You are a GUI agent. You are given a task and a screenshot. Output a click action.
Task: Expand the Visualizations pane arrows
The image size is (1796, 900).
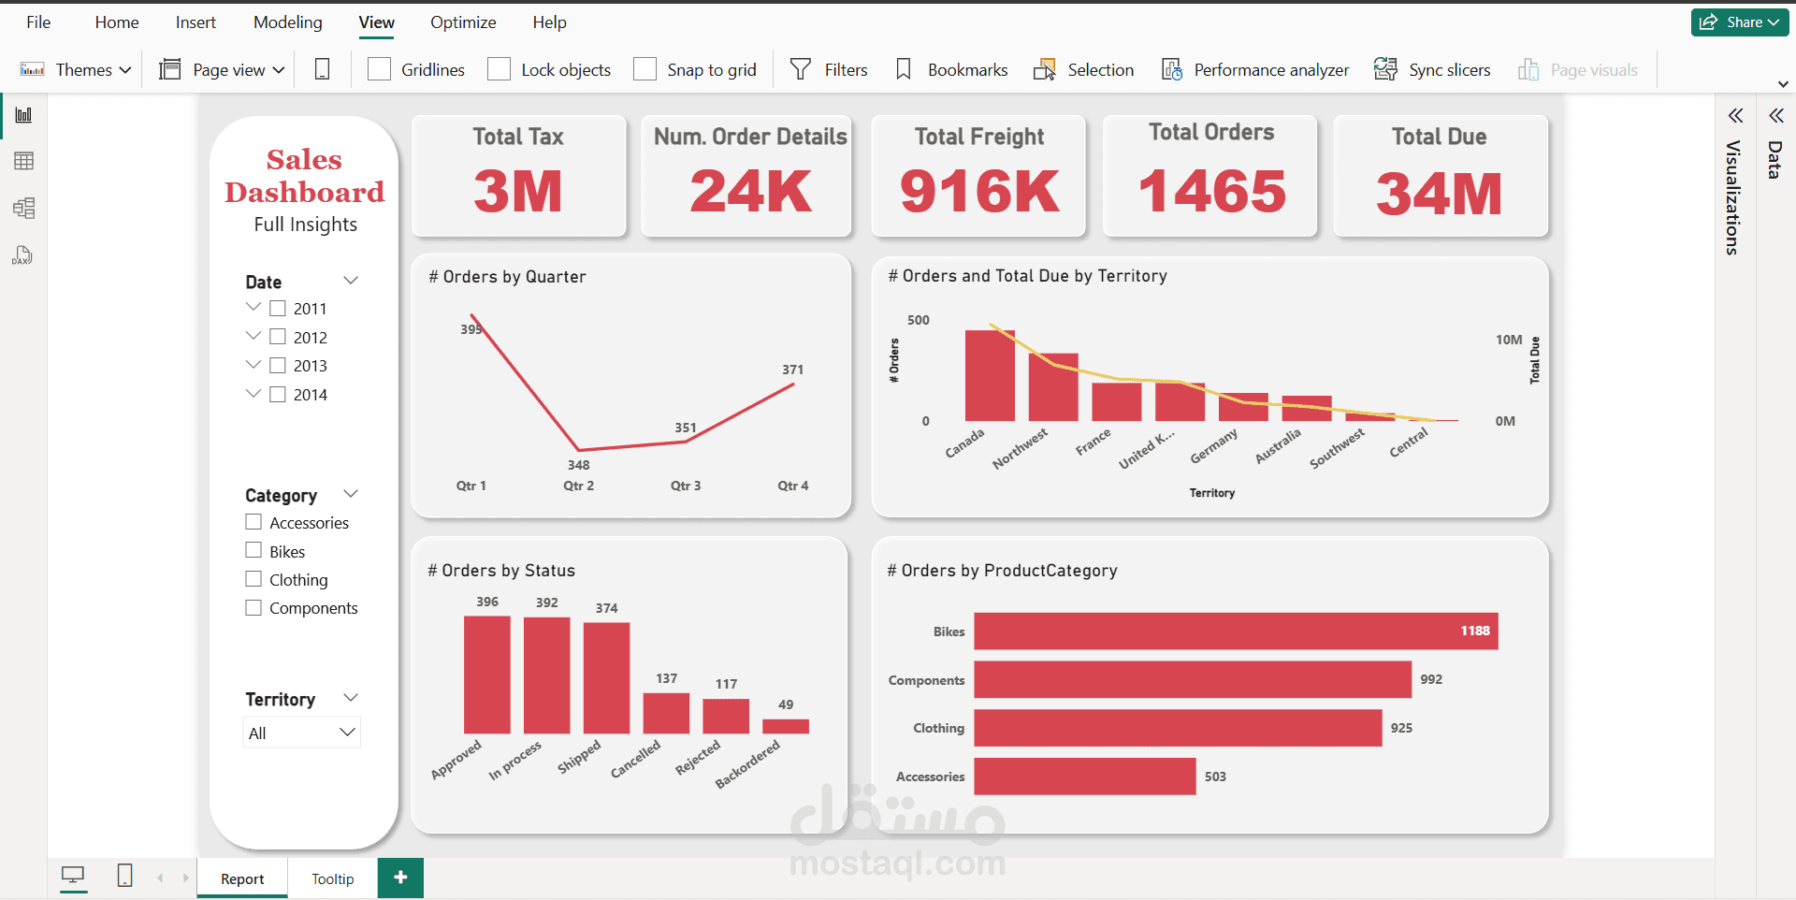point(1735,116)
